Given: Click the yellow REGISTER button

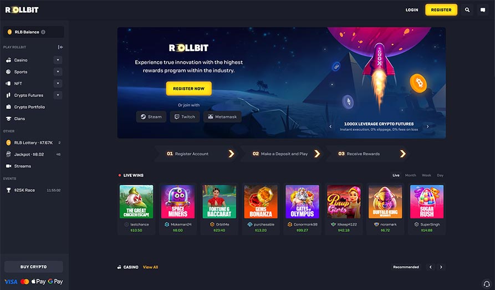Looking at the screenshot, I should click(x=441, y=10).
